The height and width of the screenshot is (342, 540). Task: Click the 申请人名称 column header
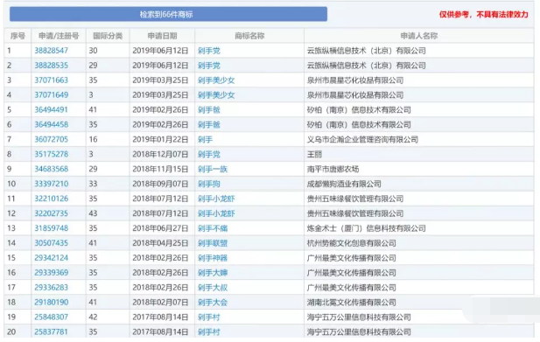click(418, 36)
